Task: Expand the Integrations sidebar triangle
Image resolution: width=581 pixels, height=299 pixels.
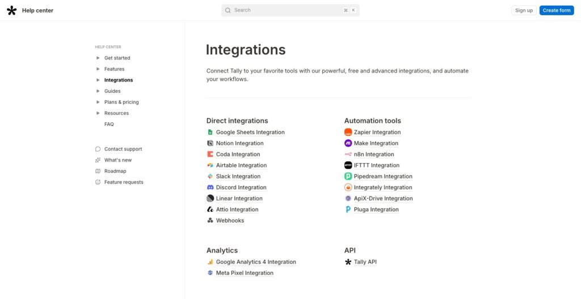Action: coord(98,80)
